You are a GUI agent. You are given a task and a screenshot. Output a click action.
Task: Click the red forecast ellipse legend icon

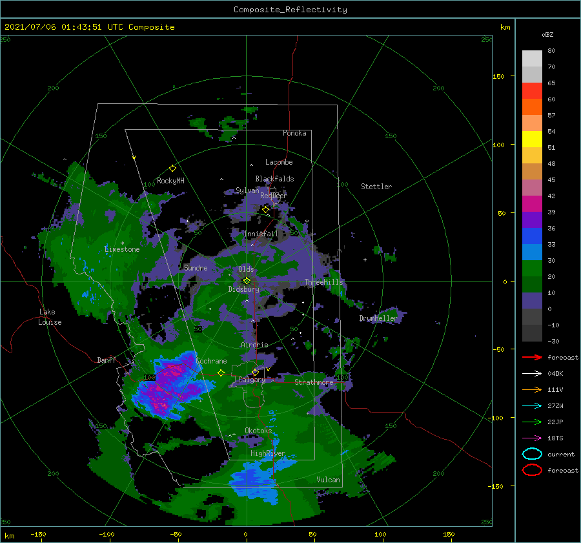coord(532,470)
